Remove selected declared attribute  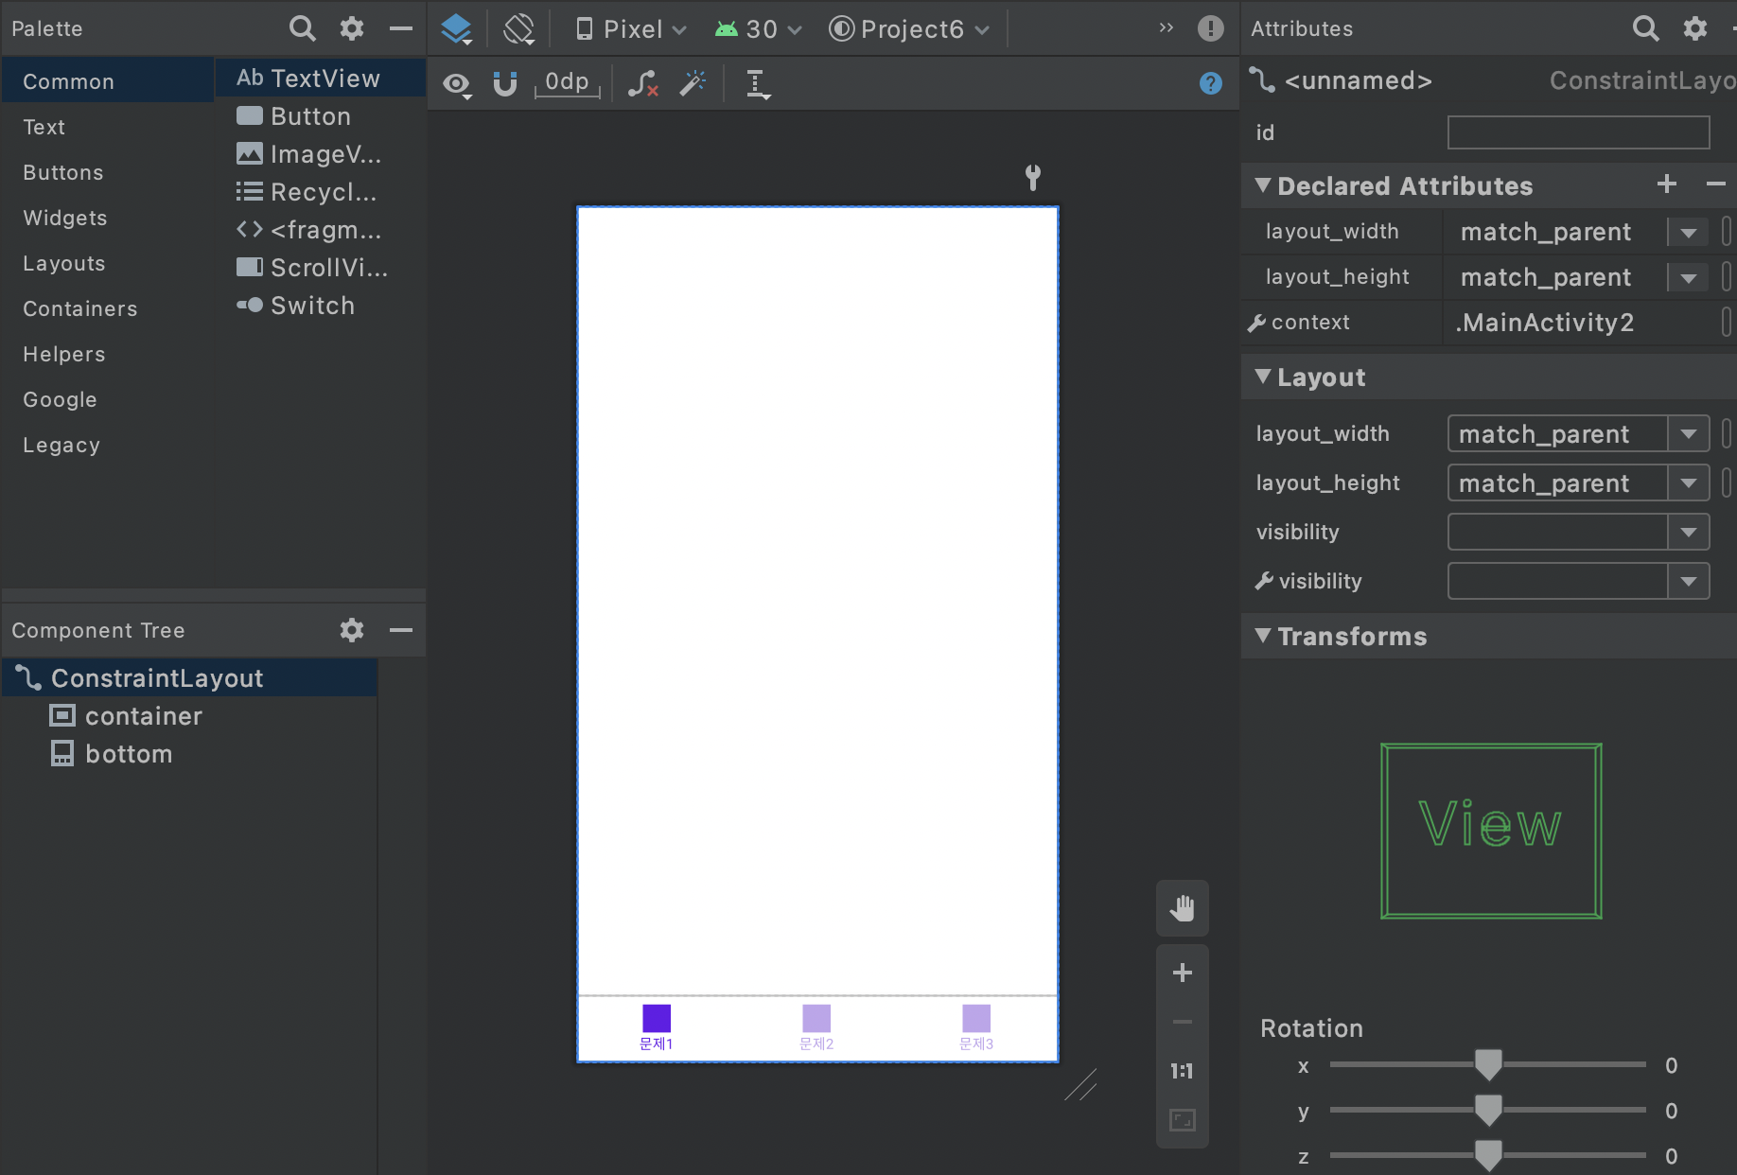point(1715,184)
